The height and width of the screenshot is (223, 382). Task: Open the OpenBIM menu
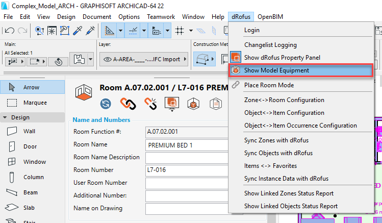270,16
